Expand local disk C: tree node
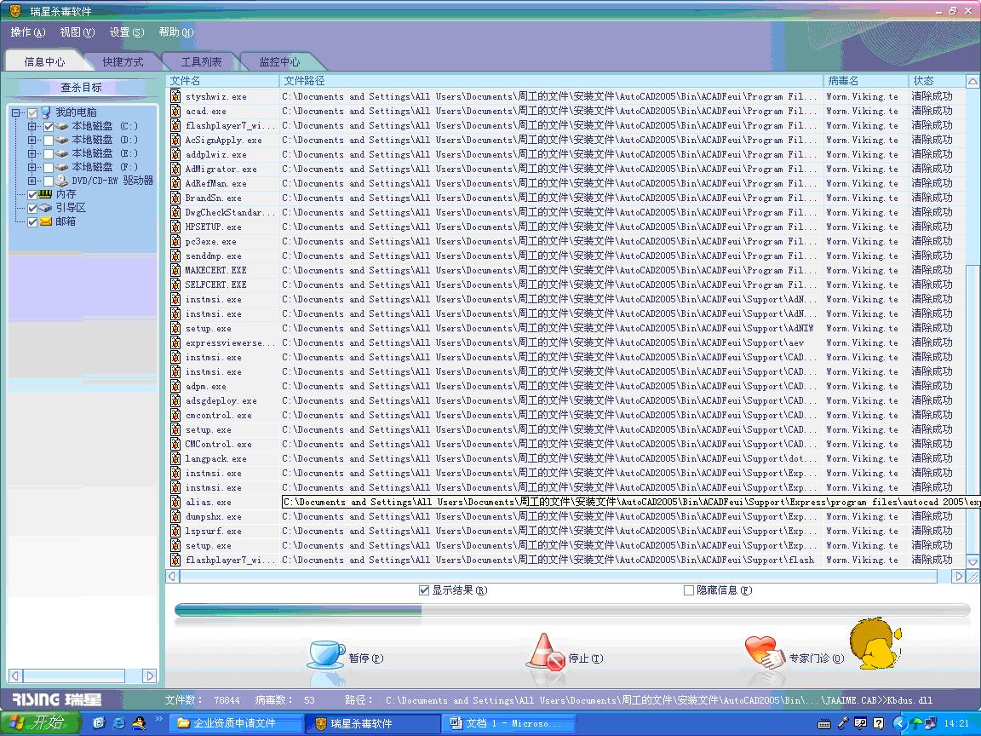The width and height of the screenshot is (981, 736). coord(32,126)
